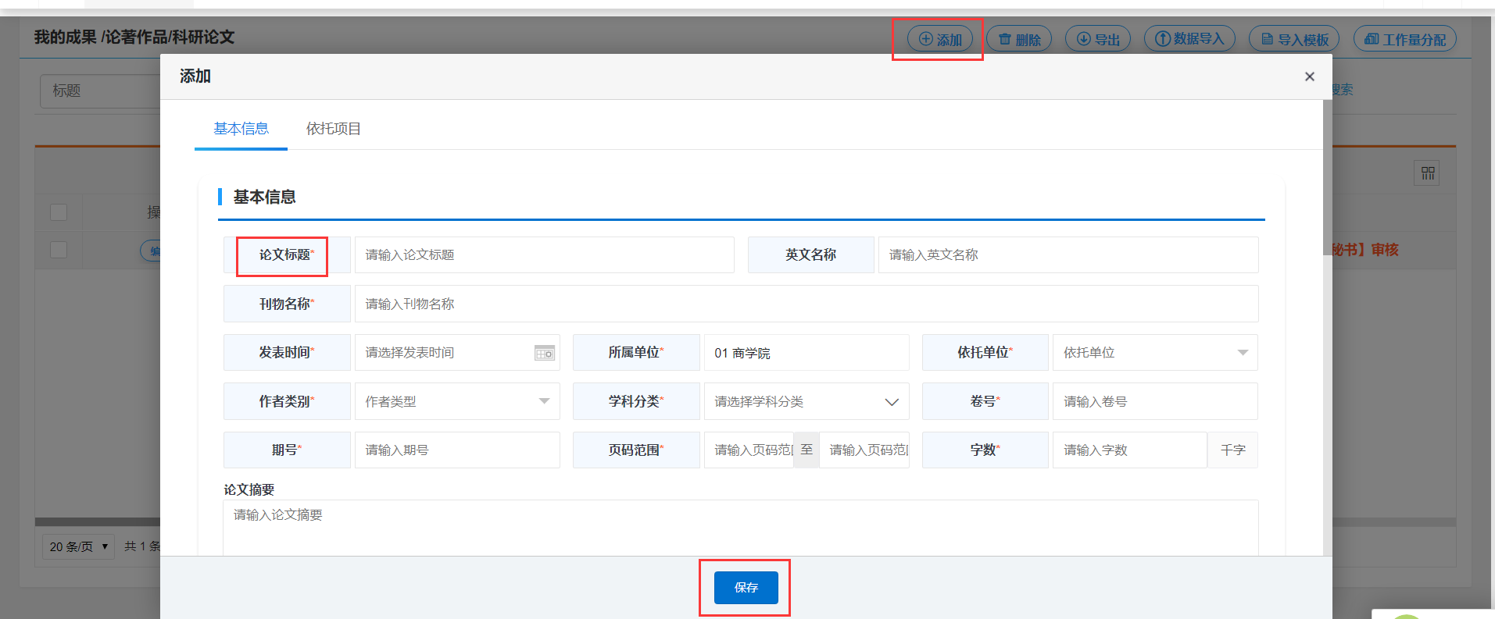Open the calendar icon for 发表时间
This screenshot has width=1495, height=619.
(545, 353)
